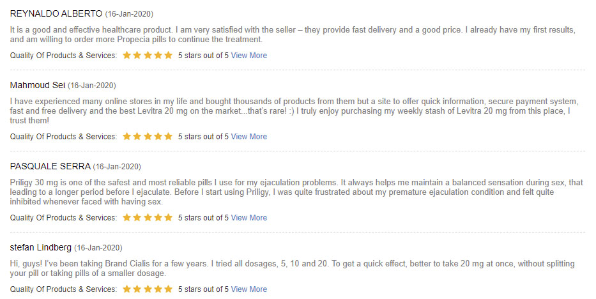The image size is (596, 299).
Task: Click the Brand Cialis review text
Action: 293,268
